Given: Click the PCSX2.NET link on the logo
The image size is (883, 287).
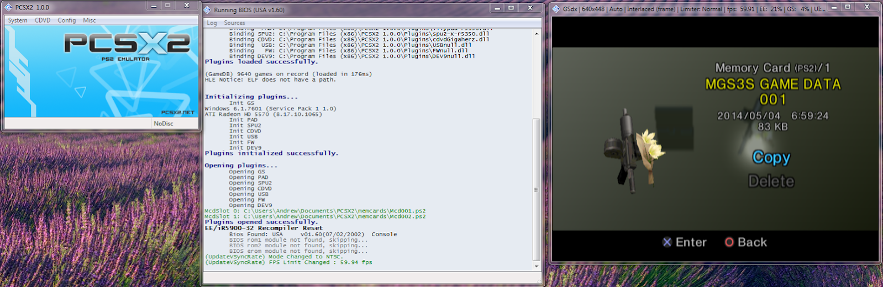Looking at the screenshot, I should click(178, 112).
